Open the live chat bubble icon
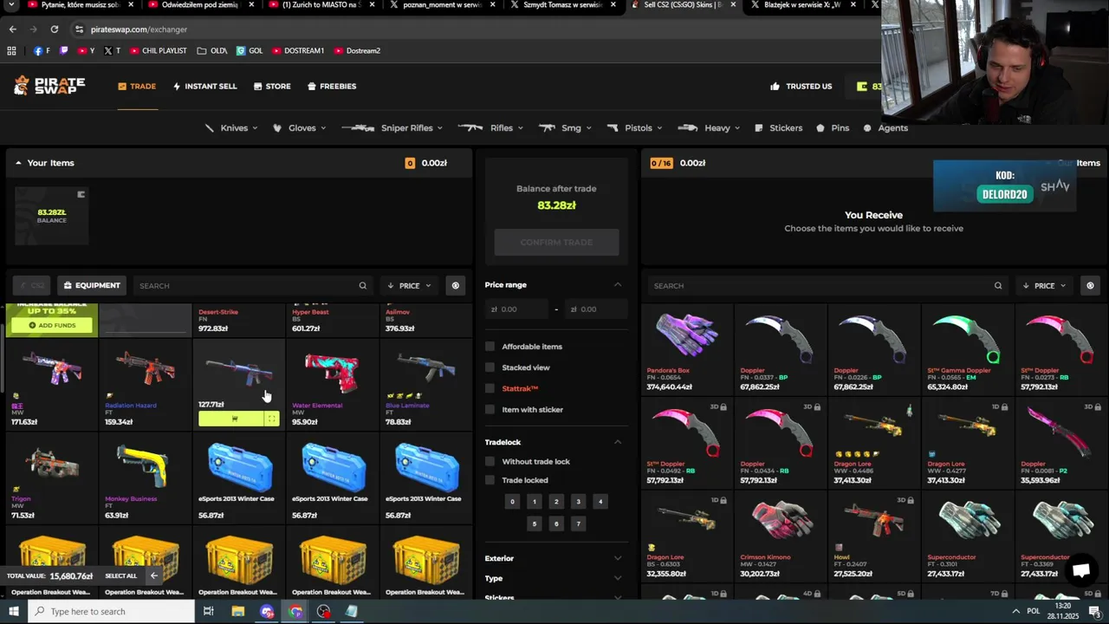This screenshot has height=624, width=1109. coord(1080,570)
